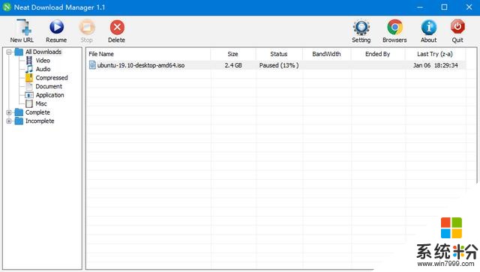Resume the paused download

[56, 31]
